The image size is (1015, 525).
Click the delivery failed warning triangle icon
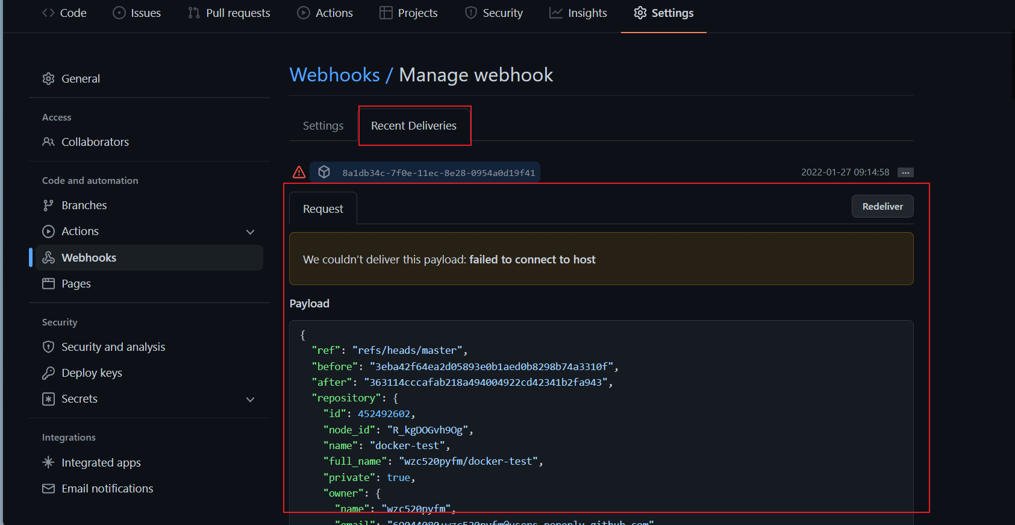click(x=299, y=172)
